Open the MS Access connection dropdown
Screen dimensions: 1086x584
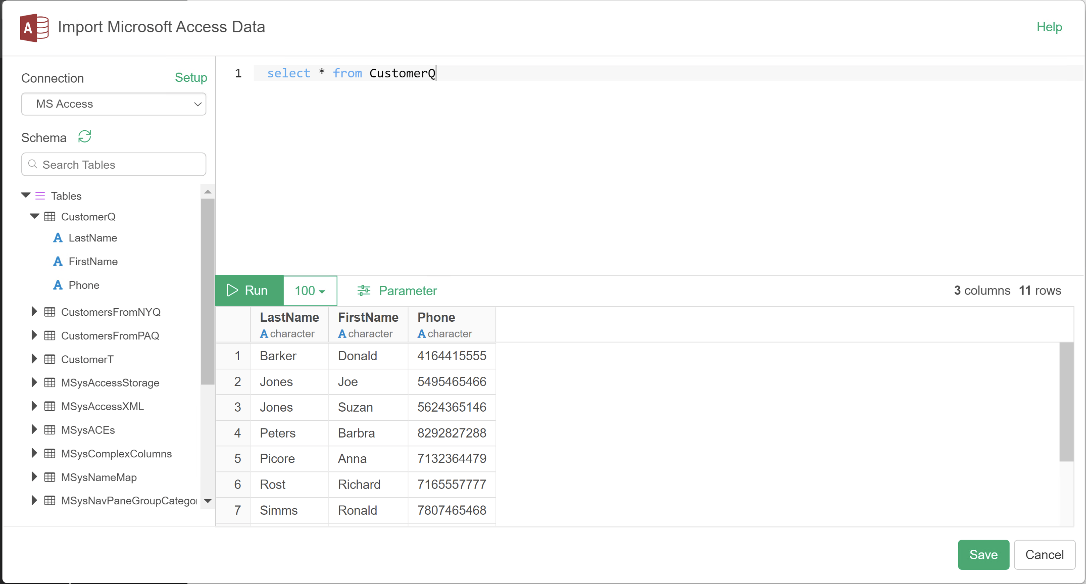point(114,104)
